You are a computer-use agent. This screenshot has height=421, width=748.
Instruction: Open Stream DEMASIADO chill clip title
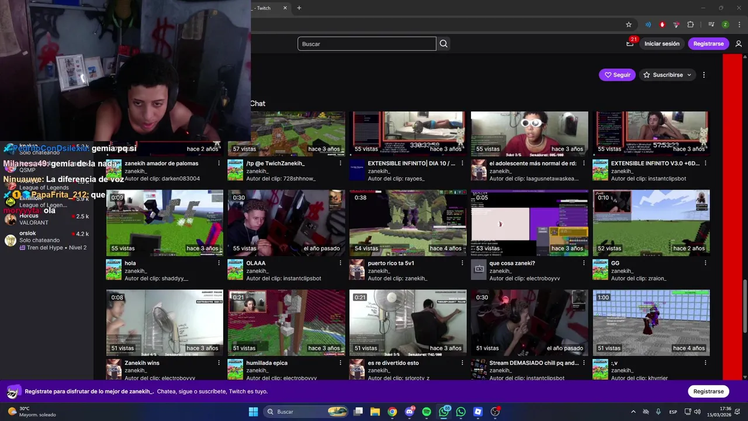534,363
